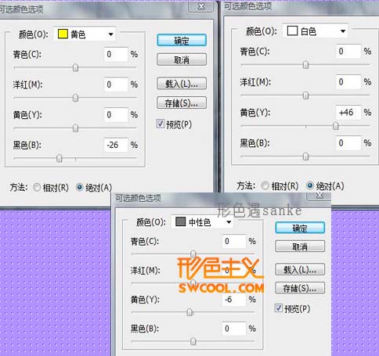The image size is (379, 356).
Task: Click the gray neutral color swatch
Action: pyautogui.click(x=180, y=221)
